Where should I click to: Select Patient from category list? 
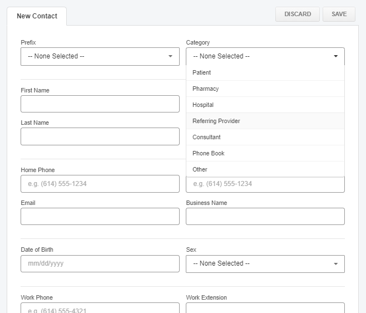pos(202,72)
